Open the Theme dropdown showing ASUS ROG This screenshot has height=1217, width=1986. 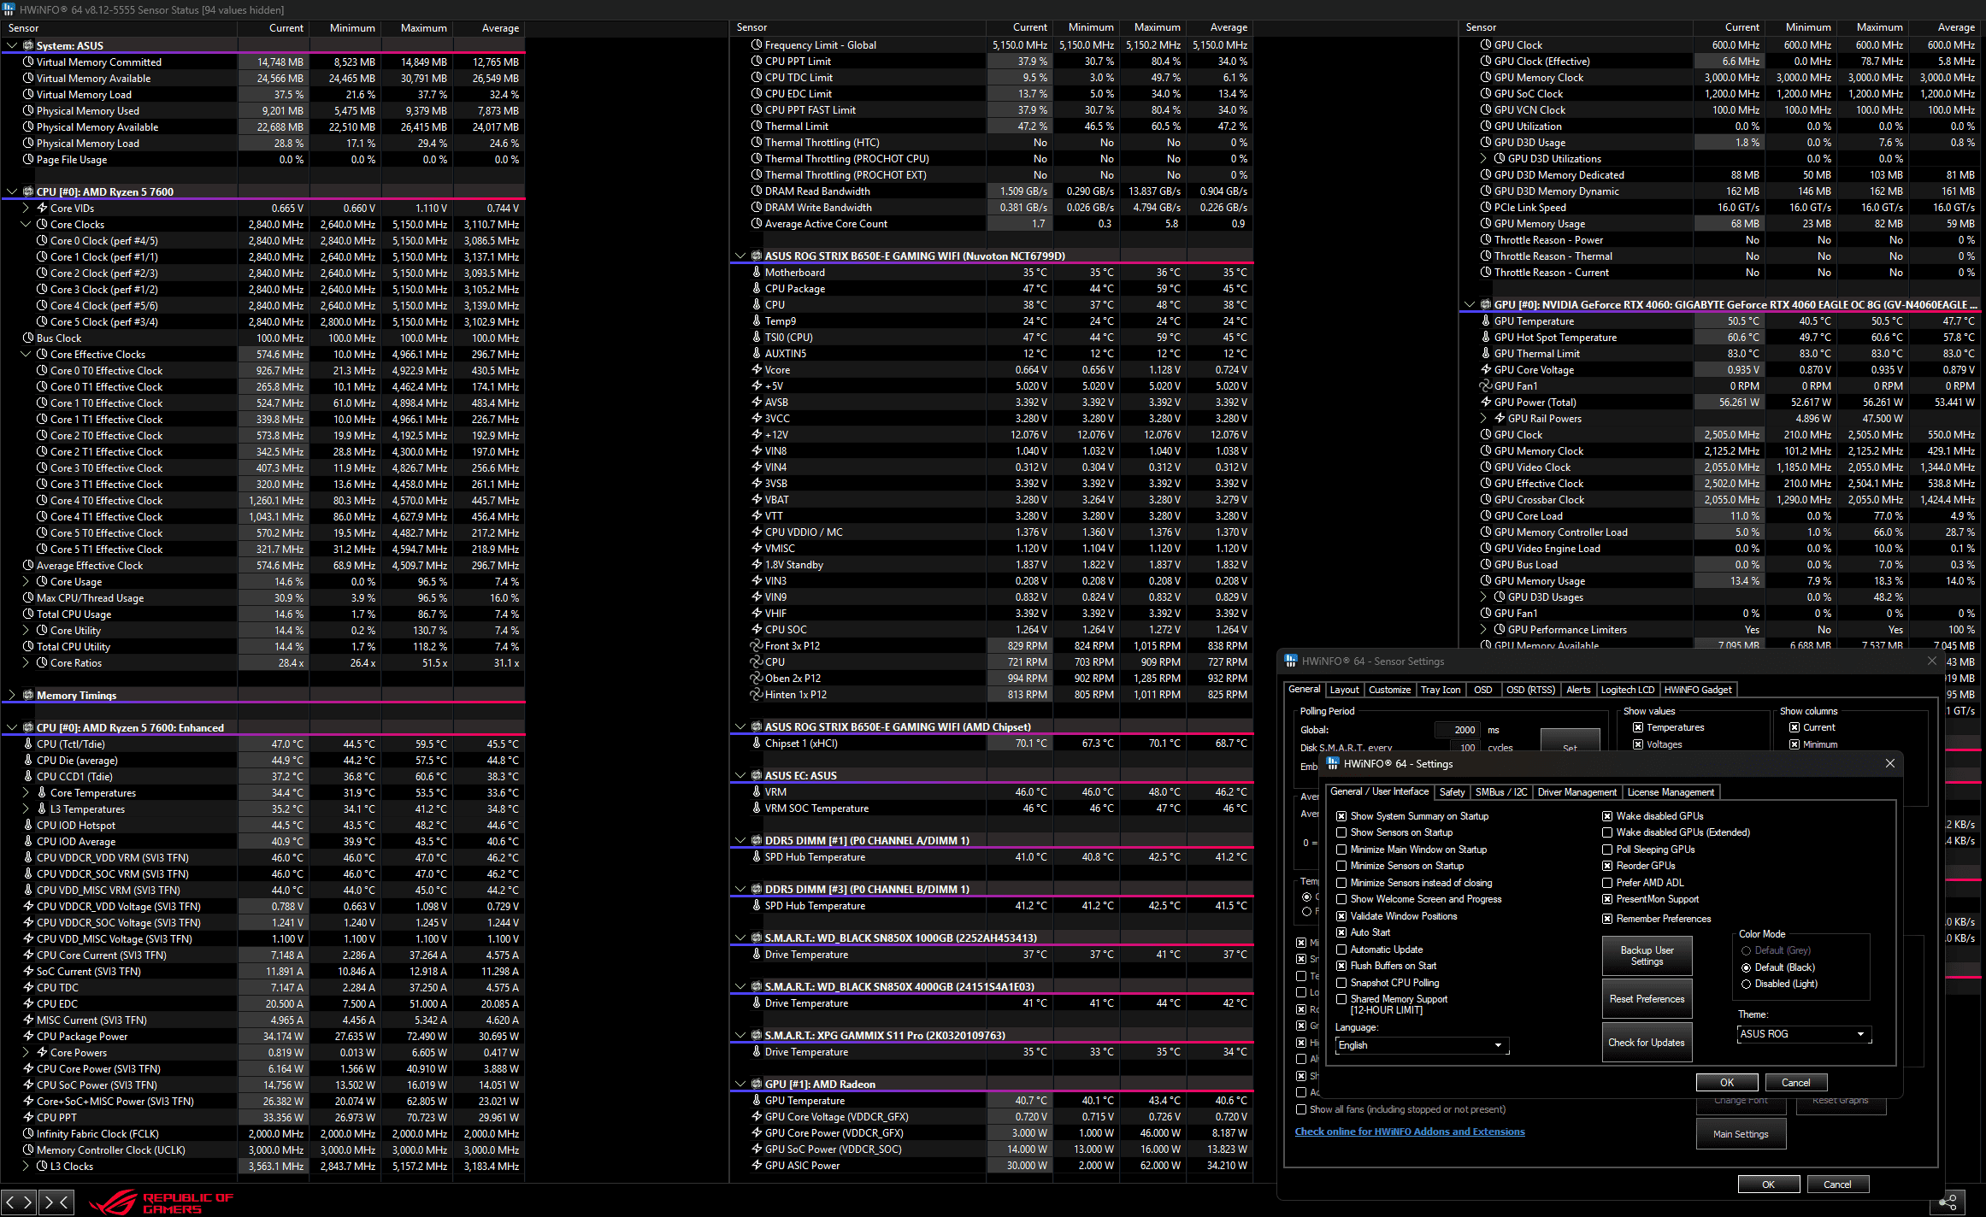(x=1805, y=1034)
